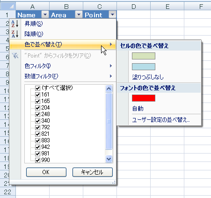Image resolution: width=211 pixels, height=198 pixels.
Task: Uncheck the 204 value checkbox
Action: pos(37,108)
